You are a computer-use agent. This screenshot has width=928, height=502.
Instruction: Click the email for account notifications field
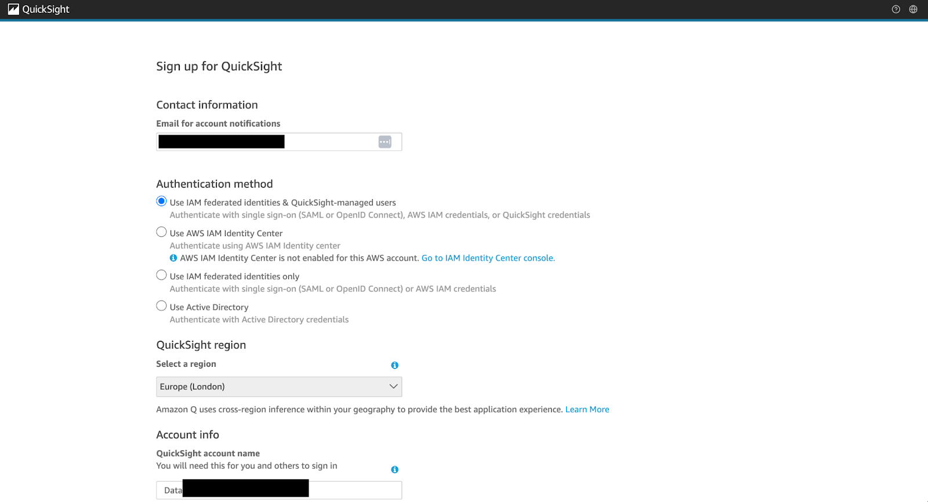(279, 142)
